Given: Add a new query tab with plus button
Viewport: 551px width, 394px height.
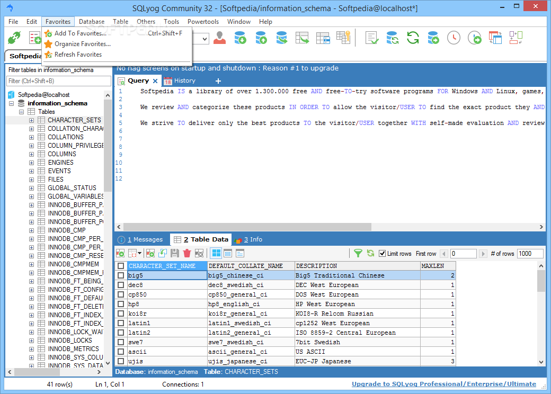Looking at the screenshot, I should (x=218, y=81).
